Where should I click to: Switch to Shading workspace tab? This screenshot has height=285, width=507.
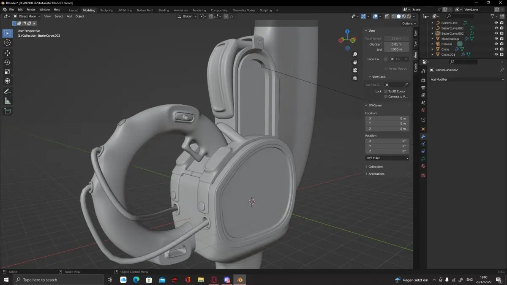164,10
